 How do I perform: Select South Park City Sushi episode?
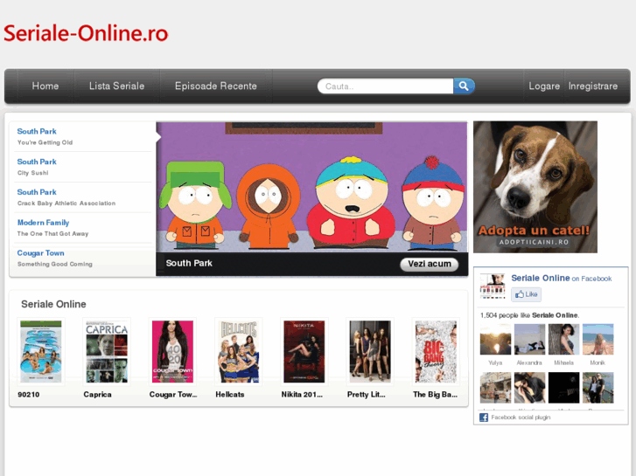(83, 167)
